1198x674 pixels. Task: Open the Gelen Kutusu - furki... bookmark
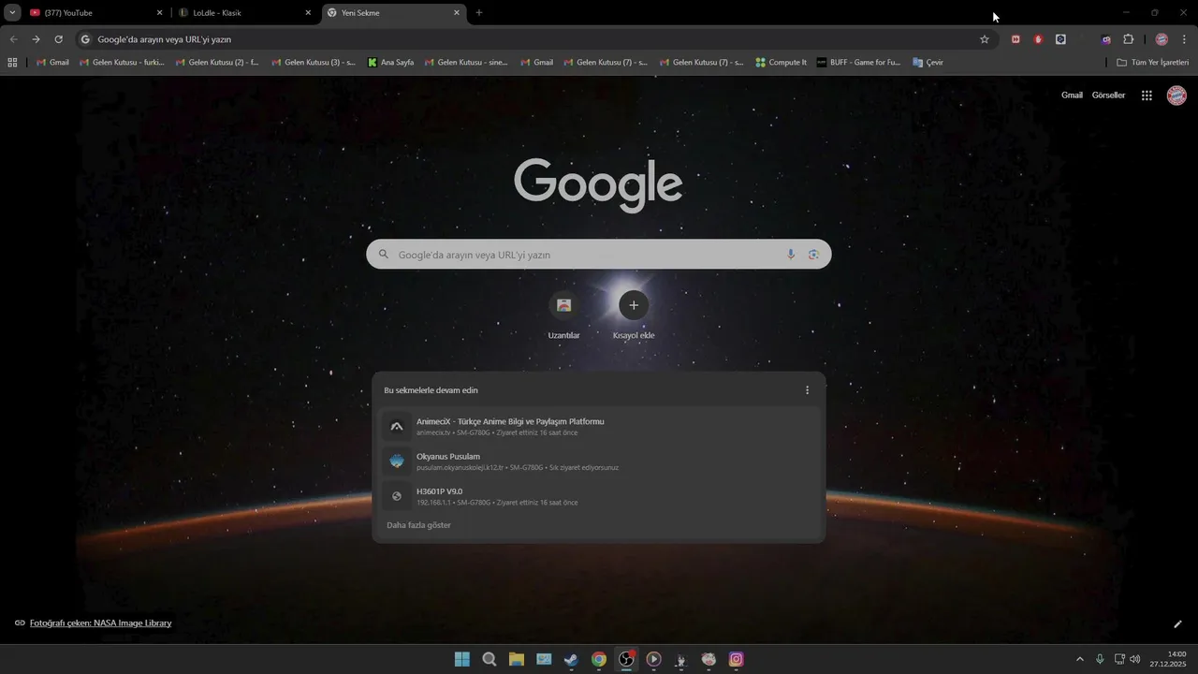click(x=122, y=63)
